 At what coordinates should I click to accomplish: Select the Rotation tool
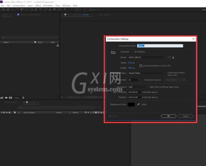pos(18,9)
